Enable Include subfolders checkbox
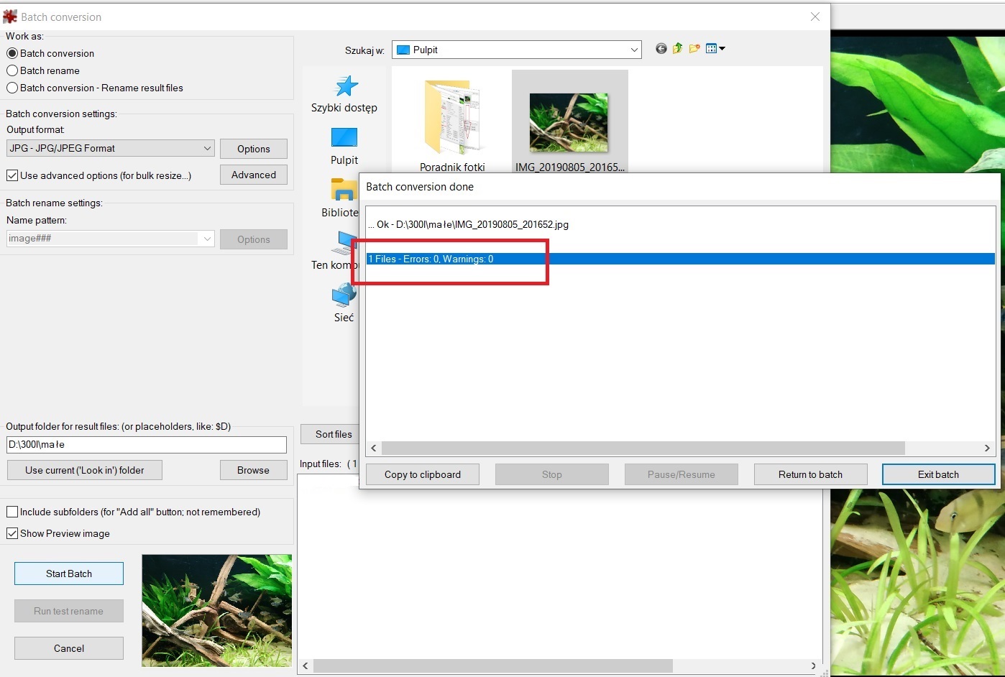The height and width of the screenshot is (677, 1005). (x=12, y=512)
